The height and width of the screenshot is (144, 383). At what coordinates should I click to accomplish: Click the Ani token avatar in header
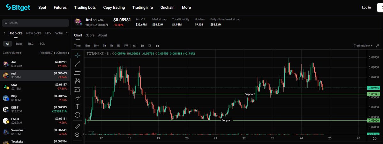click(78, 22)
